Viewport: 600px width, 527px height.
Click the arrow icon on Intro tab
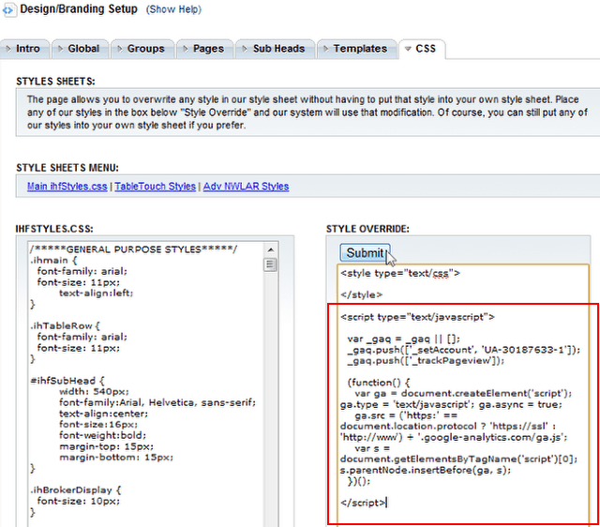point(8,49)
